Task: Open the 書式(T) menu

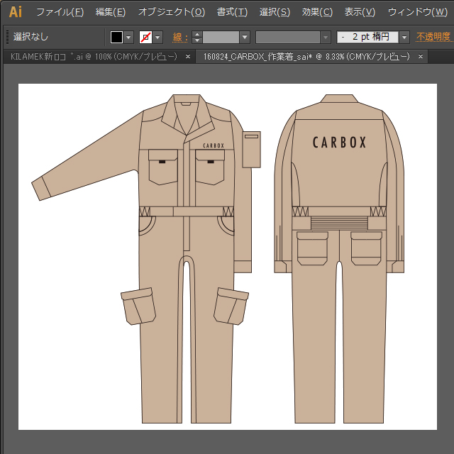Action: click(x=232, y=12)
